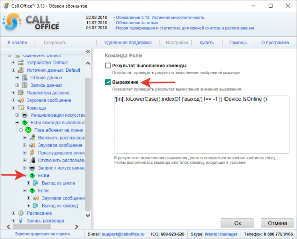
Task: Select the Прослушивание линии tree item
Action: coord(61,153)
